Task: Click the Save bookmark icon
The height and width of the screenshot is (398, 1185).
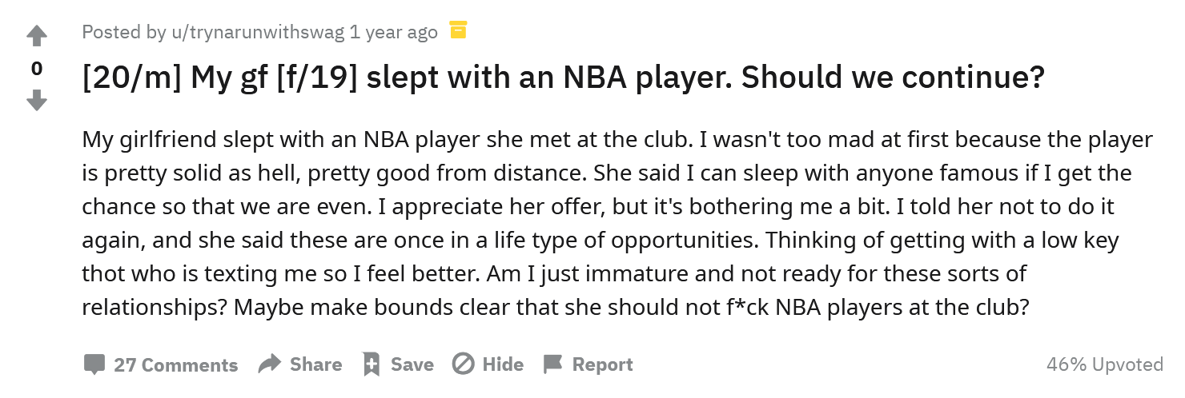Action: click(x=372, y=364)
